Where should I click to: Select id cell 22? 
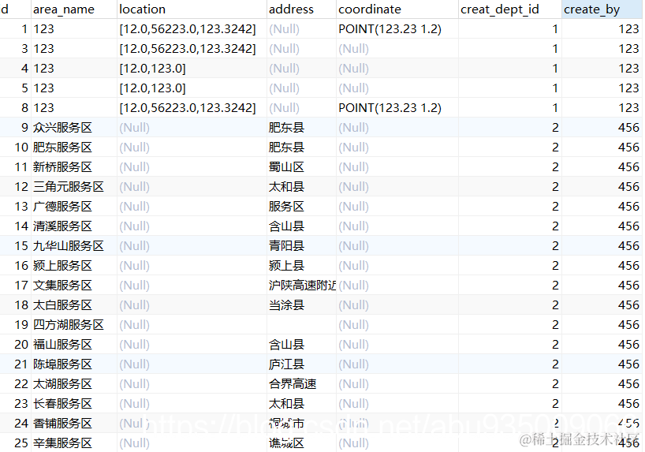tap(21, 384)
